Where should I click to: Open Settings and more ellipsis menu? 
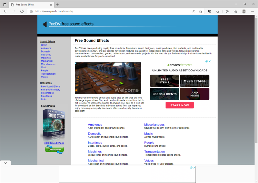click(253, 11)
